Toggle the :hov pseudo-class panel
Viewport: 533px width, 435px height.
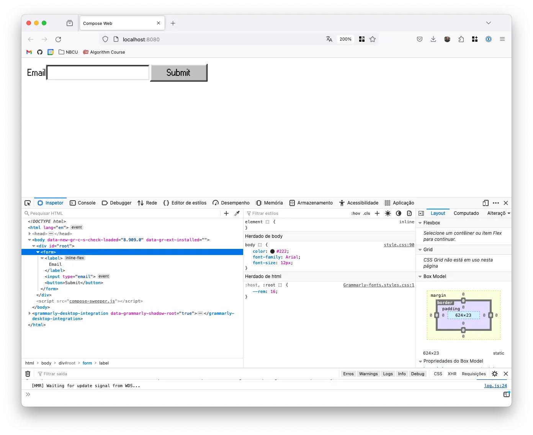(x=356, y=213)
